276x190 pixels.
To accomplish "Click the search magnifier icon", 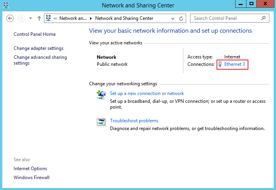I will pos(264,18).
